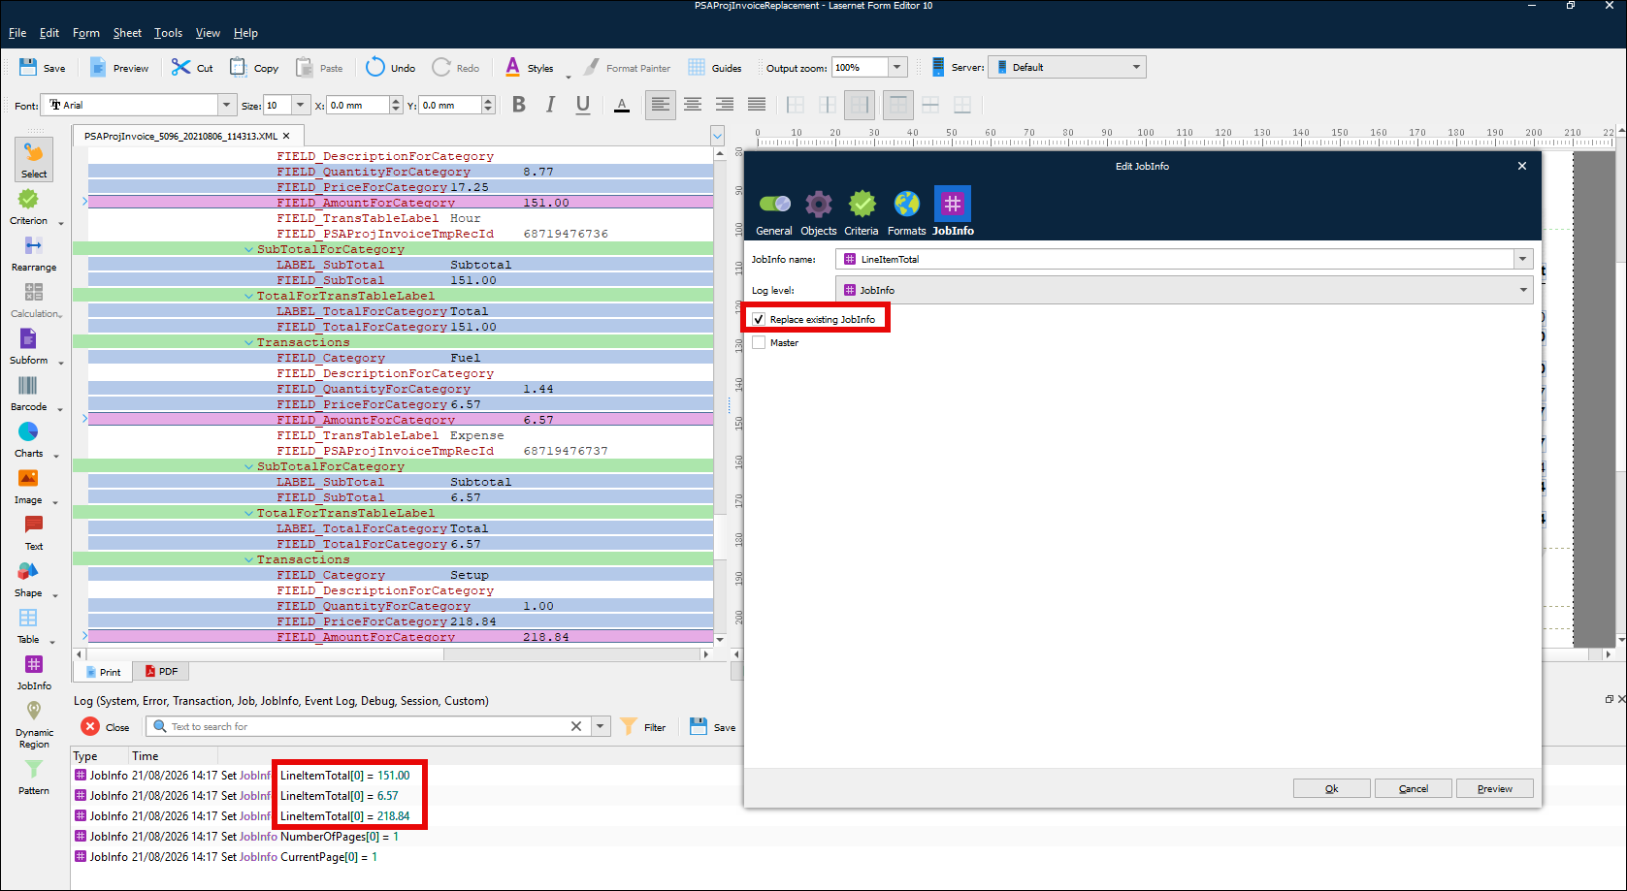Click the Undo arrow icon
Viewport: 1627px width, 891px height.
(x=375, y=68)
